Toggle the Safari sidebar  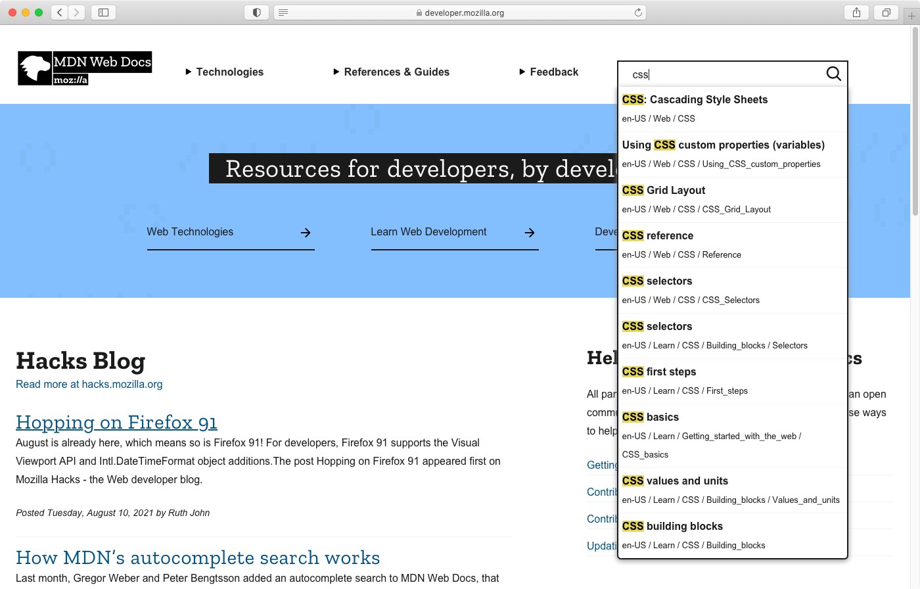[103, 12]
